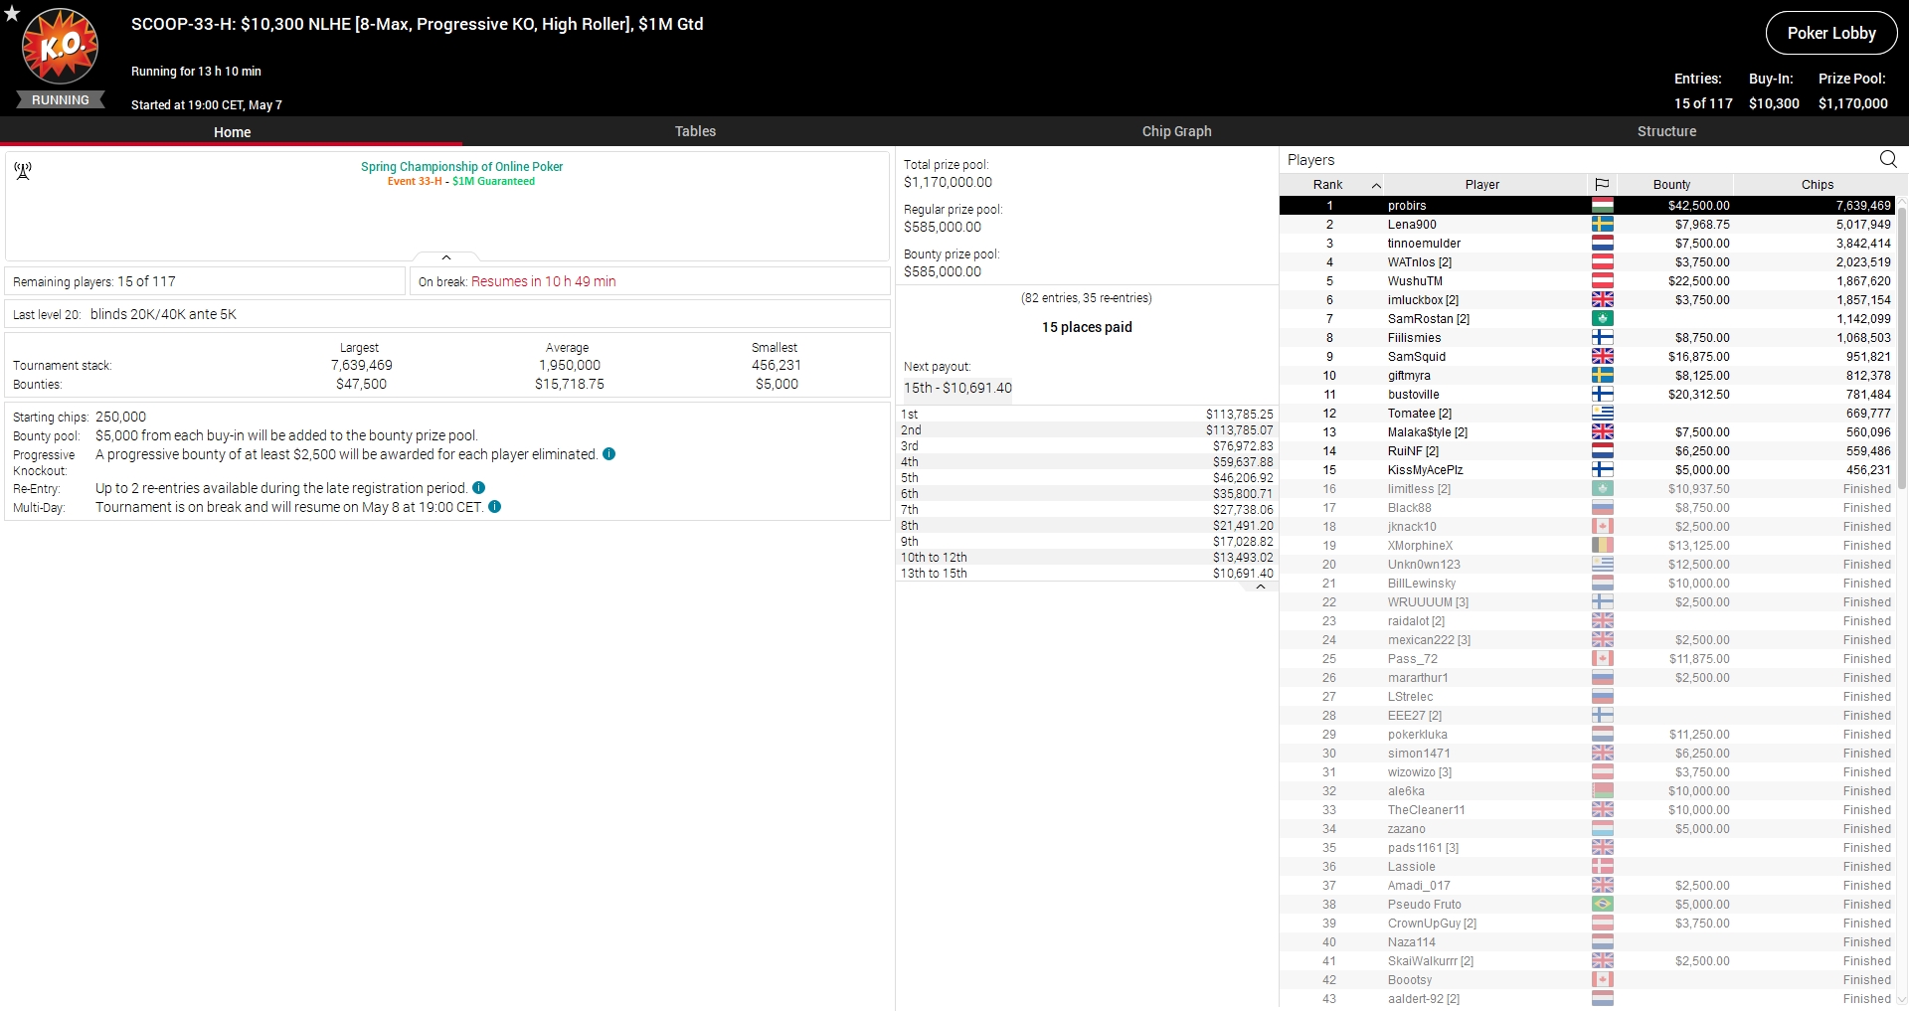Click tinnoemulder Netherlands flag icon
Image resolution: width=1909 pixels, height=1011 pixels.
(1602, 244)
